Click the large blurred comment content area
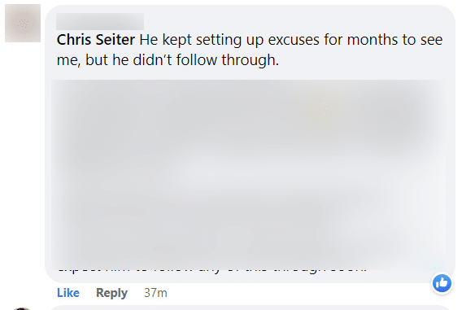Image resolution: width=475 pixels, height=310 pixels. point(248,174)
